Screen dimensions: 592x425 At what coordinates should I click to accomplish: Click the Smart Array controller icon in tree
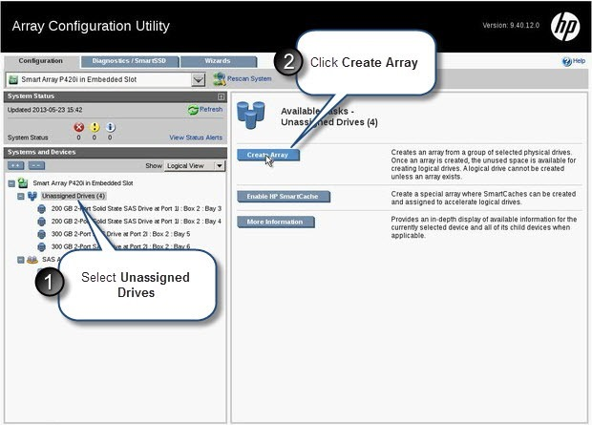pyautogui.click(x=23, y=183)
